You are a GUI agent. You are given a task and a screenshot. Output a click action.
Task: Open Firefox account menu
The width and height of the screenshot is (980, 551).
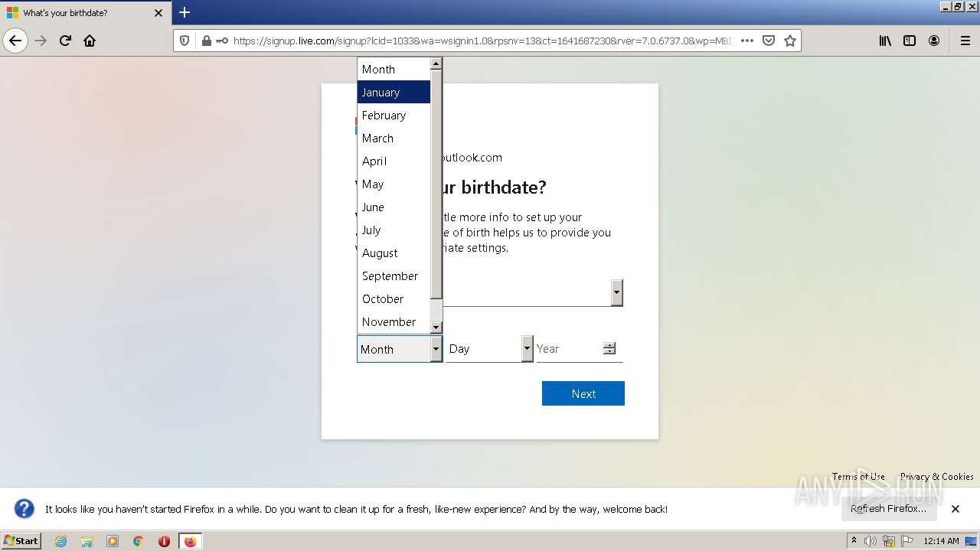click(x=934, y=41)
